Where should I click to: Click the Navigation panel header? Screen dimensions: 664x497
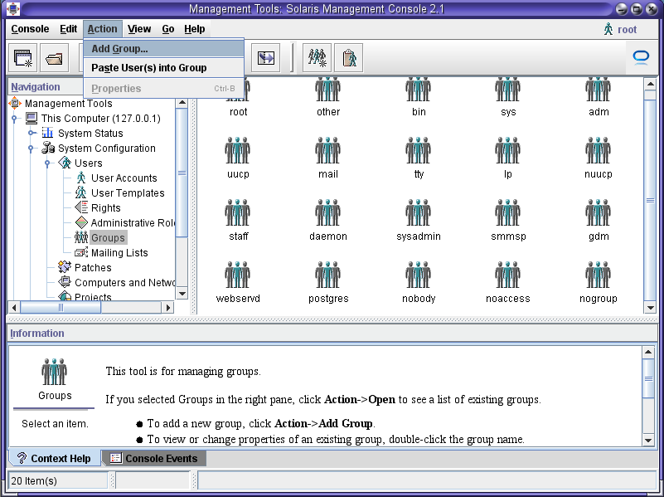pos(36,87)
